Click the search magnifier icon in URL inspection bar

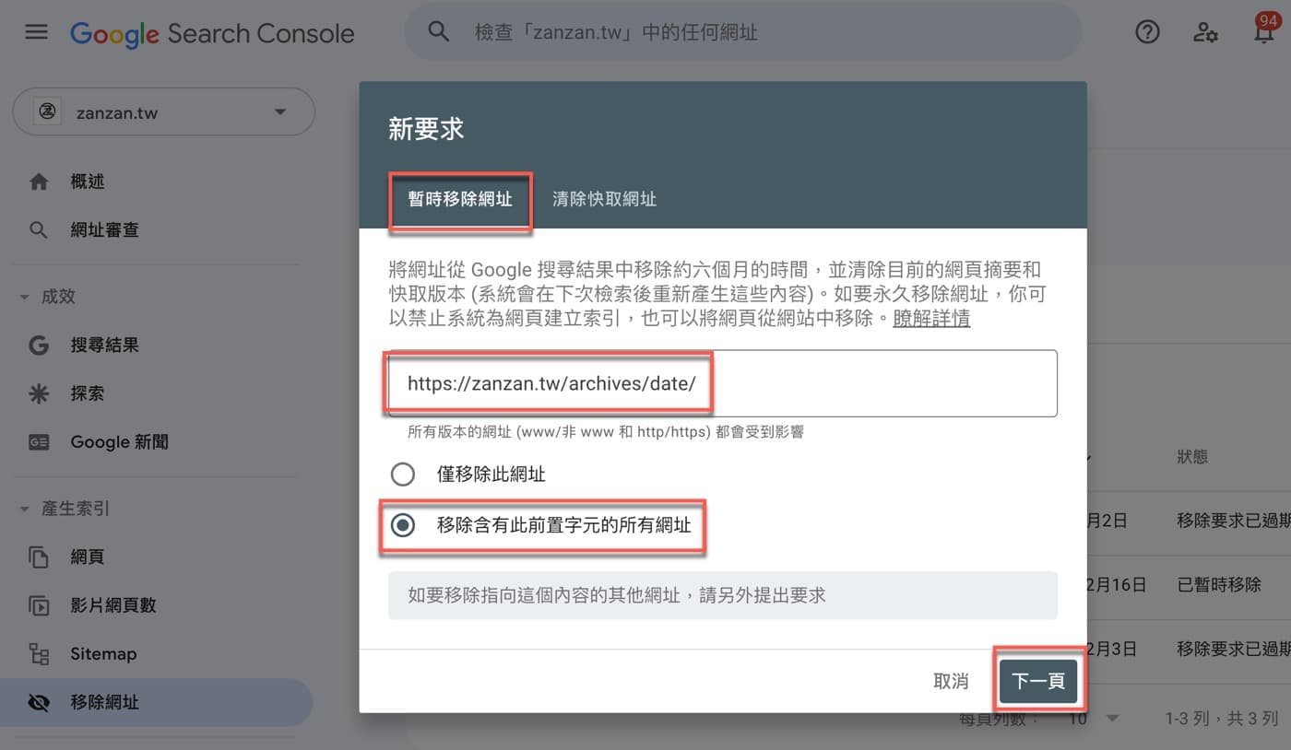pyautogui.click(x=439, y=32)
